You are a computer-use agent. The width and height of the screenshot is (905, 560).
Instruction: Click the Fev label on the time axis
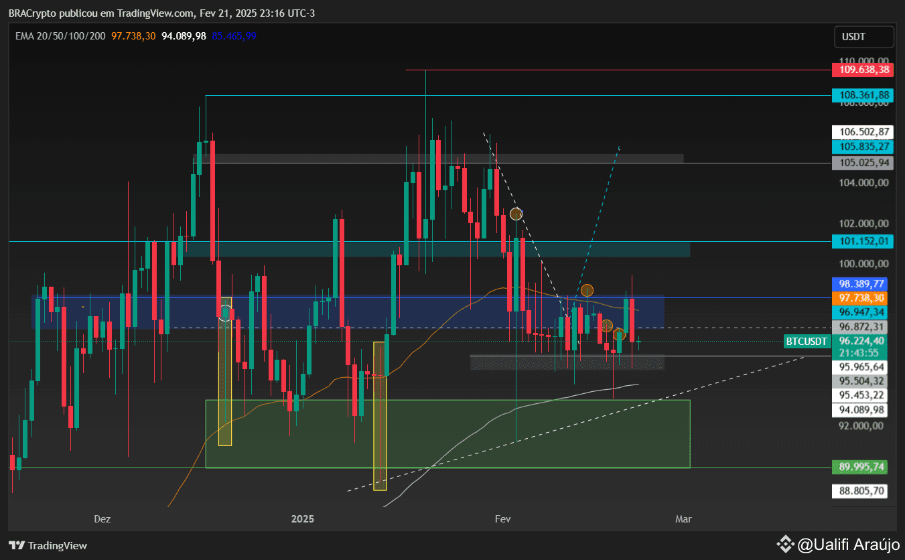[x=502, y=519]
